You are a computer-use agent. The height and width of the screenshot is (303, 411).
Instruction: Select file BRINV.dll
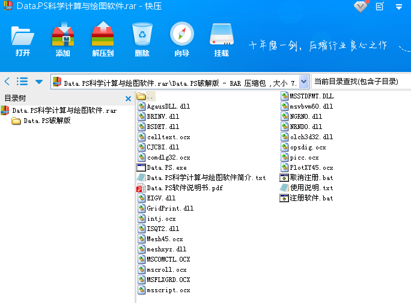coord(158,116)
